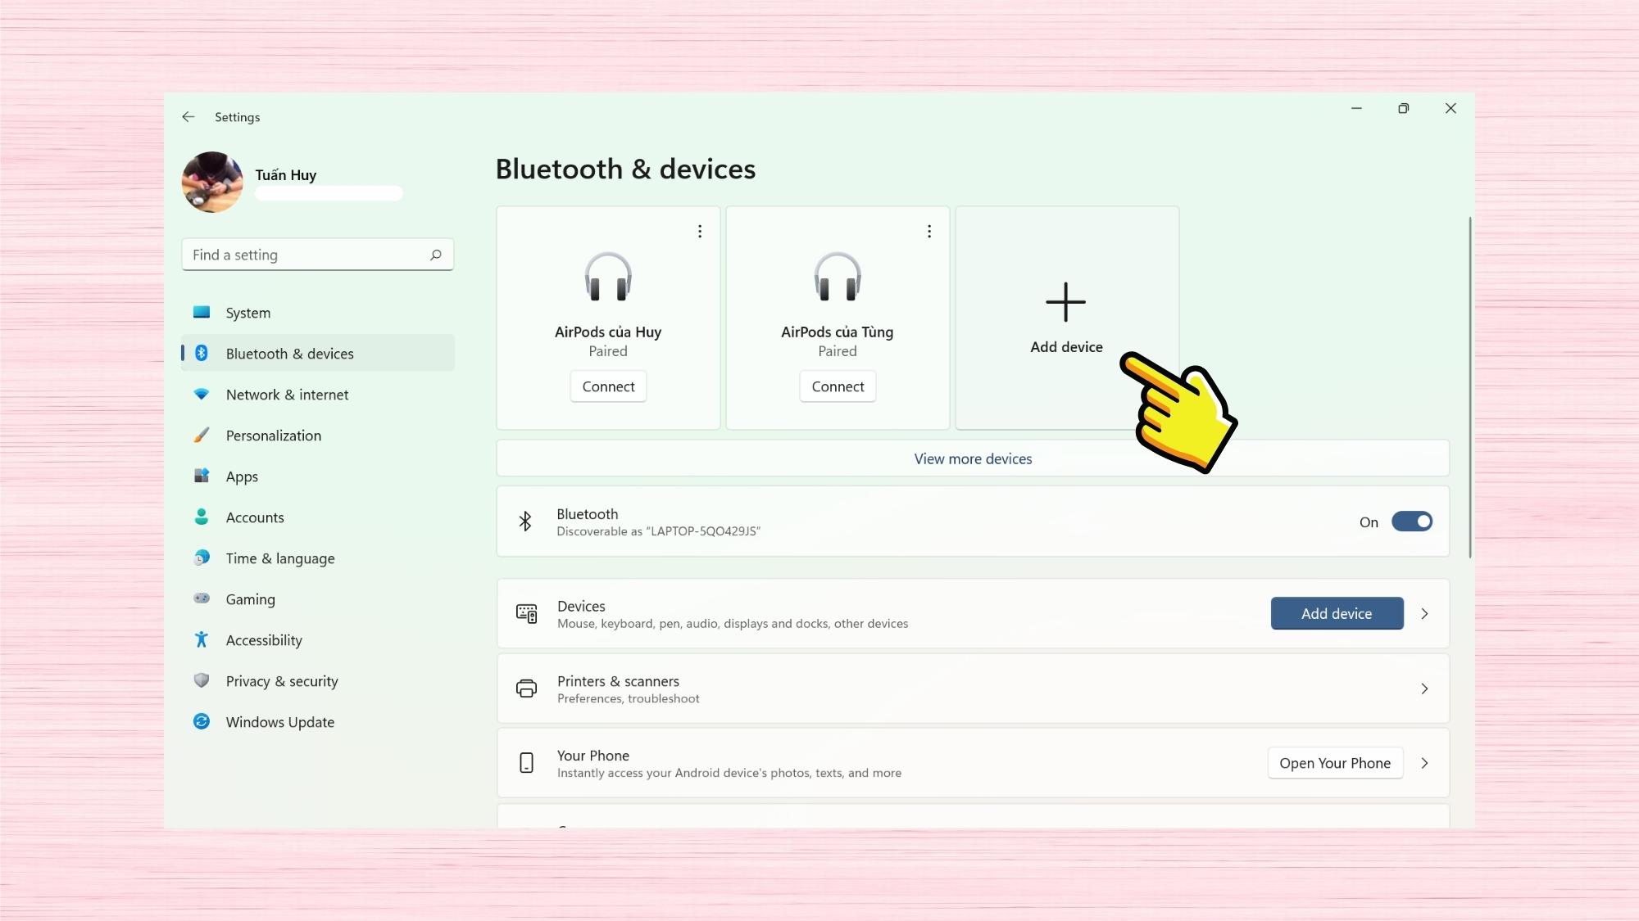The height and width of the screenshot is (921, 1639).
Task: Click the Privacy & security icon
Action: pyautogui.click(x=202, y=680)
